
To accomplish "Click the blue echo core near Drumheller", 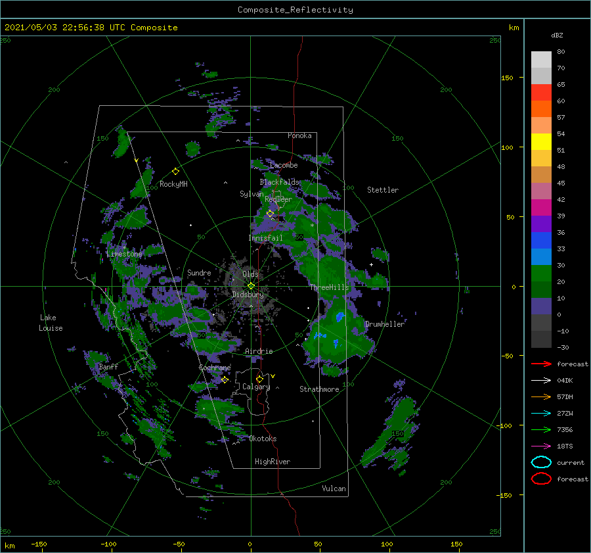I will click(x=340, y=316).
